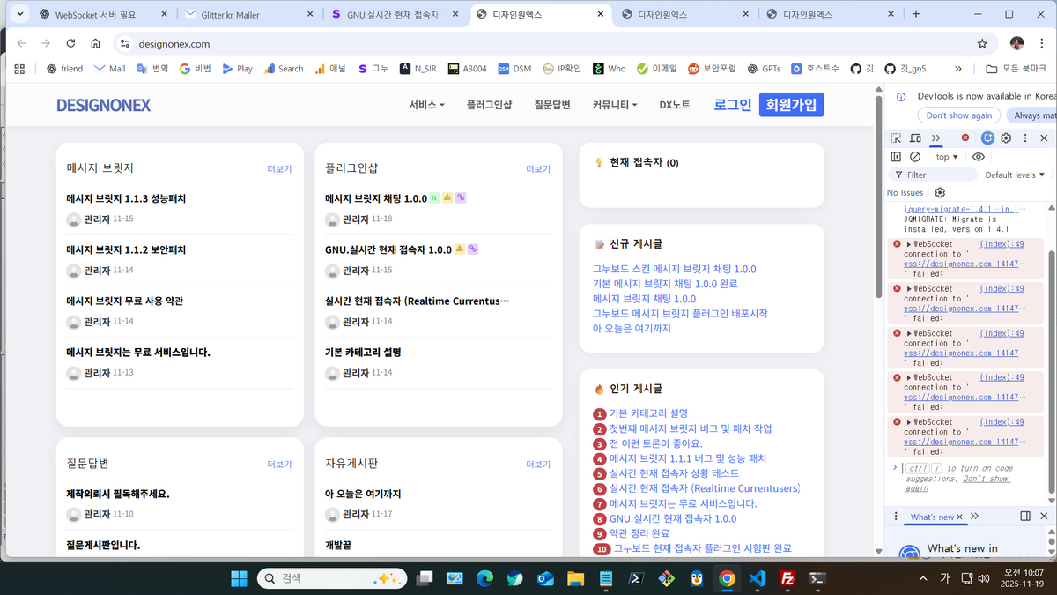Expand the 서비스 navigation dropdown
The width and height of the screenshot is (1057, 595).
(426, 105)
